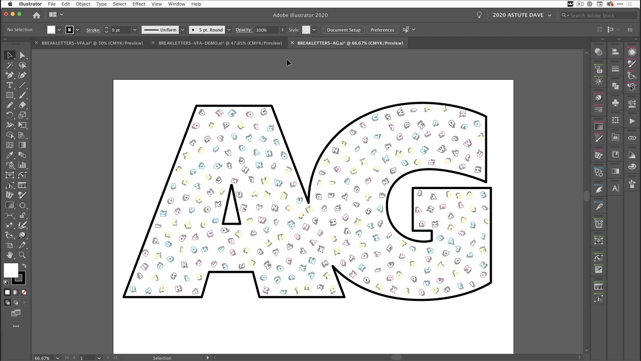This screenshot has height=361, width=641.
Task: Open the Character 'A' panel icon
Action: click(x=615, y=188)
